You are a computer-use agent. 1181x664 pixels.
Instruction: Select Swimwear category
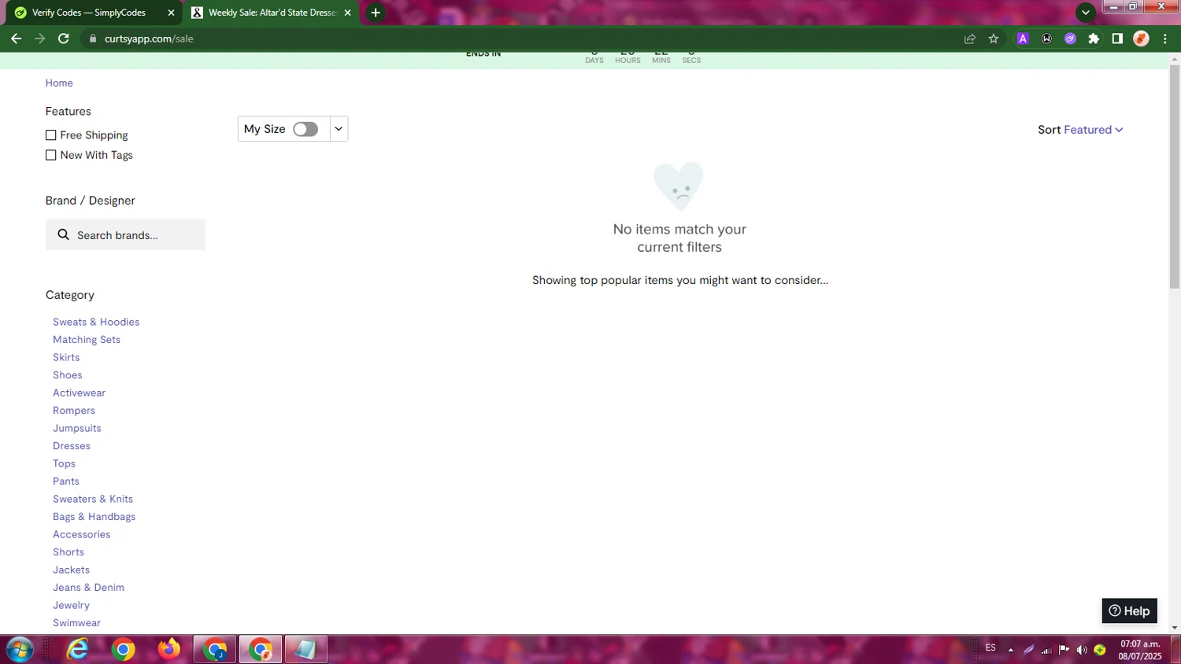pyautogui.click(x=77, y=623)
